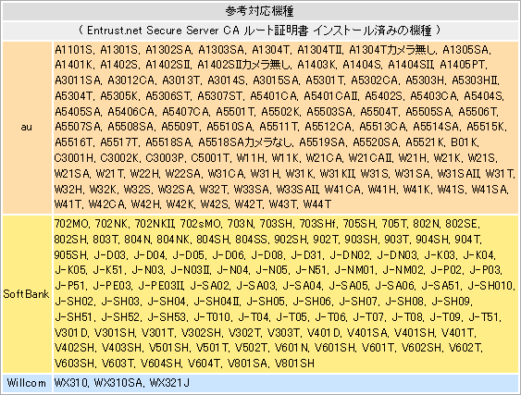Click model A5405SA
The image size is (521, 395).
pyautogui.click(x=79, y=112)
